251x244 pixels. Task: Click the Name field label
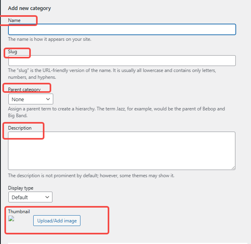click(14, 20)
